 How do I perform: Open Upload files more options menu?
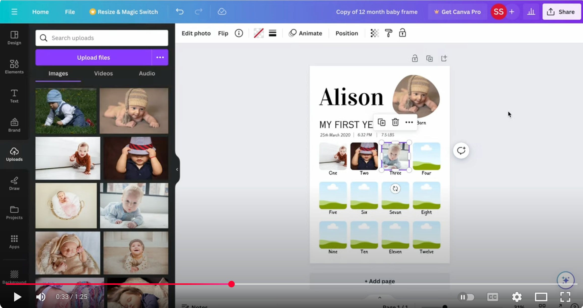(160, 57)
